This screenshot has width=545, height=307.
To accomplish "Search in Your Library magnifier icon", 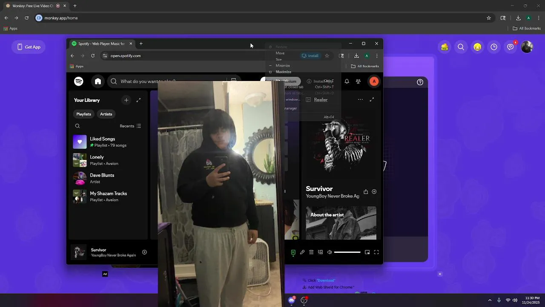I will pyautogui.click(x=77, y=126).
